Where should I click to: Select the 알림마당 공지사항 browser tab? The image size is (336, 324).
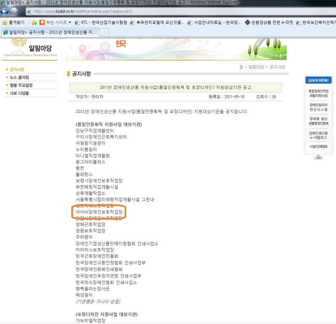(50, 32)
